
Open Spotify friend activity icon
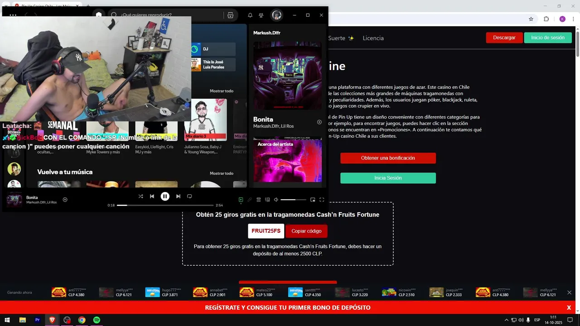(261, 15)
